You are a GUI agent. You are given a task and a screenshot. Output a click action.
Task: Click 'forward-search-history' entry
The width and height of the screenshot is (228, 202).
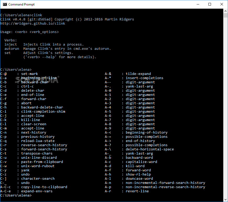44,149
